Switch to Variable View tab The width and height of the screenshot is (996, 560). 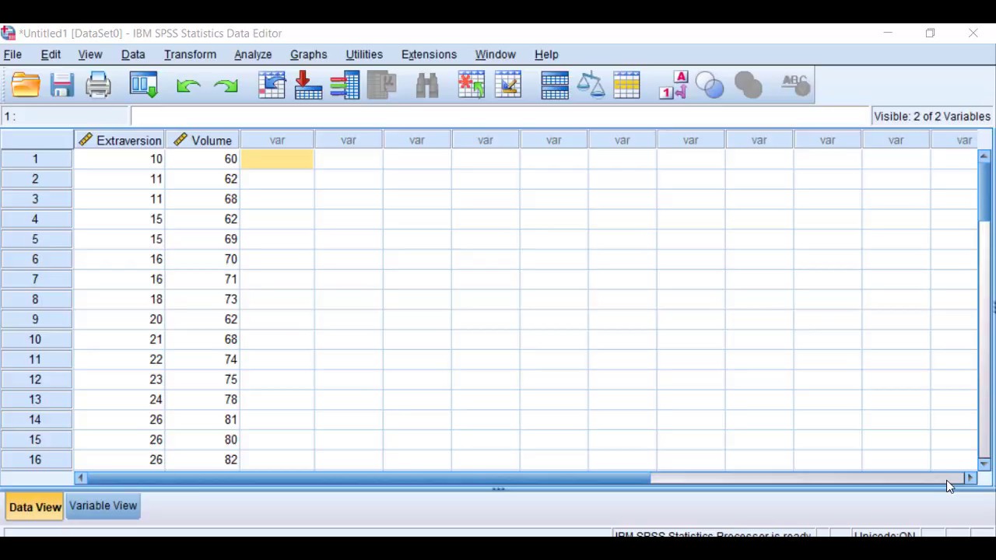click(x=103, y=506)
